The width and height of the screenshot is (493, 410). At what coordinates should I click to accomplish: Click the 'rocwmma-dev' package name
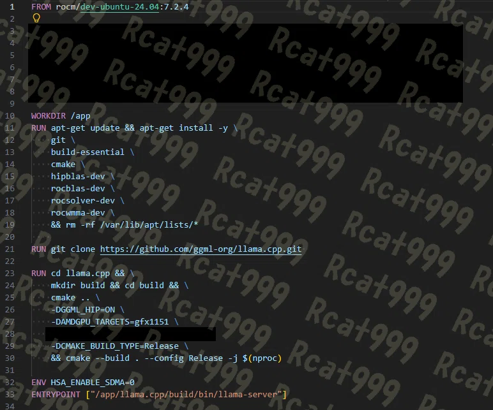click(78, 212)
